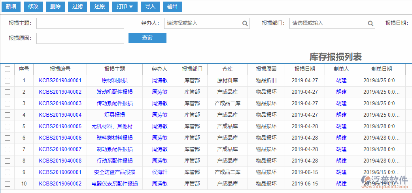This screenshot has height=193, width=412.
Task: Click the 无机材料、其他材… subject link
Action: point(115,126)
